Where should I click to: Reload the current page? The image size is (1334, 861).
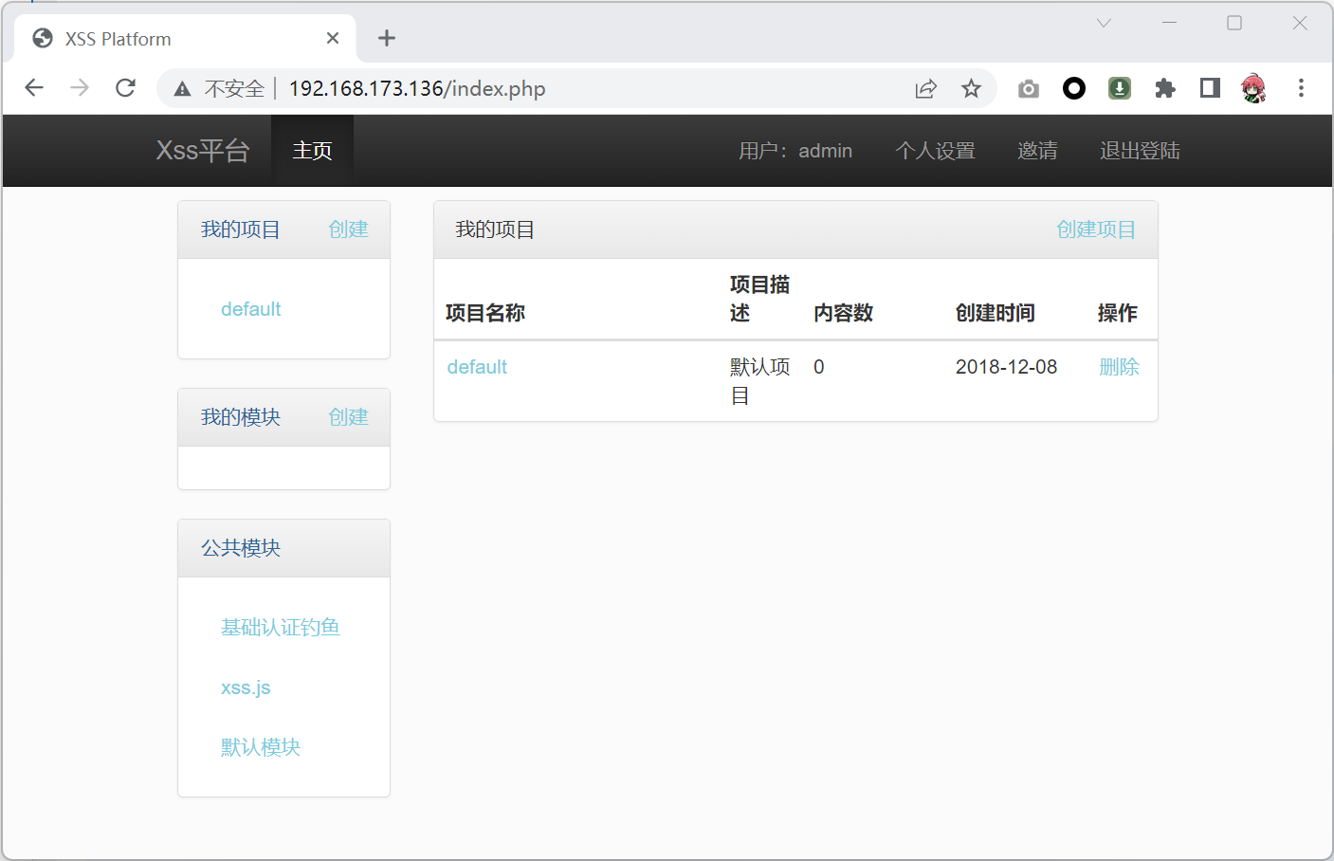coord(125,88)
